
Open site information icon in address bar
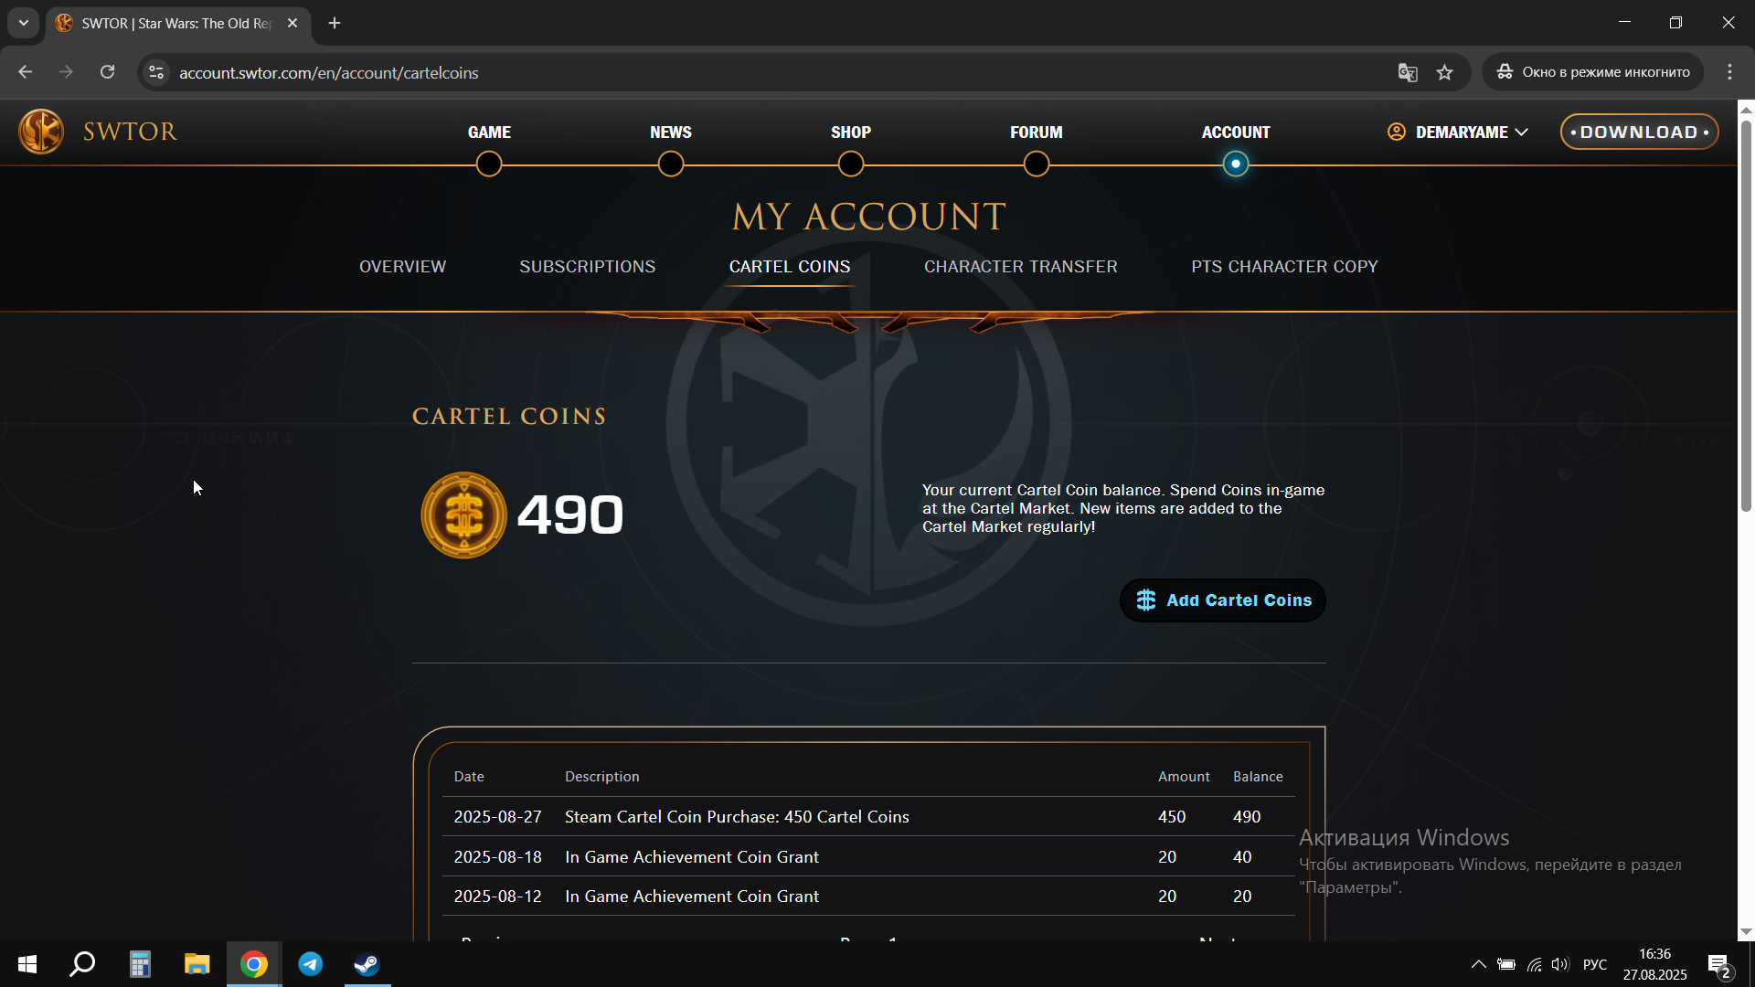156,72
